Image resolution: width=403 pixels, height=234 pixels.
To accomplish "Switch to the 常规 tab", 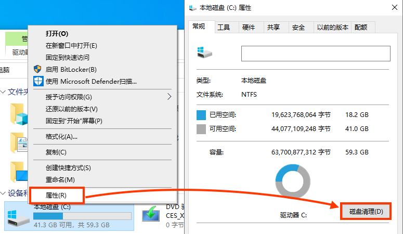I will click(202, 27).
